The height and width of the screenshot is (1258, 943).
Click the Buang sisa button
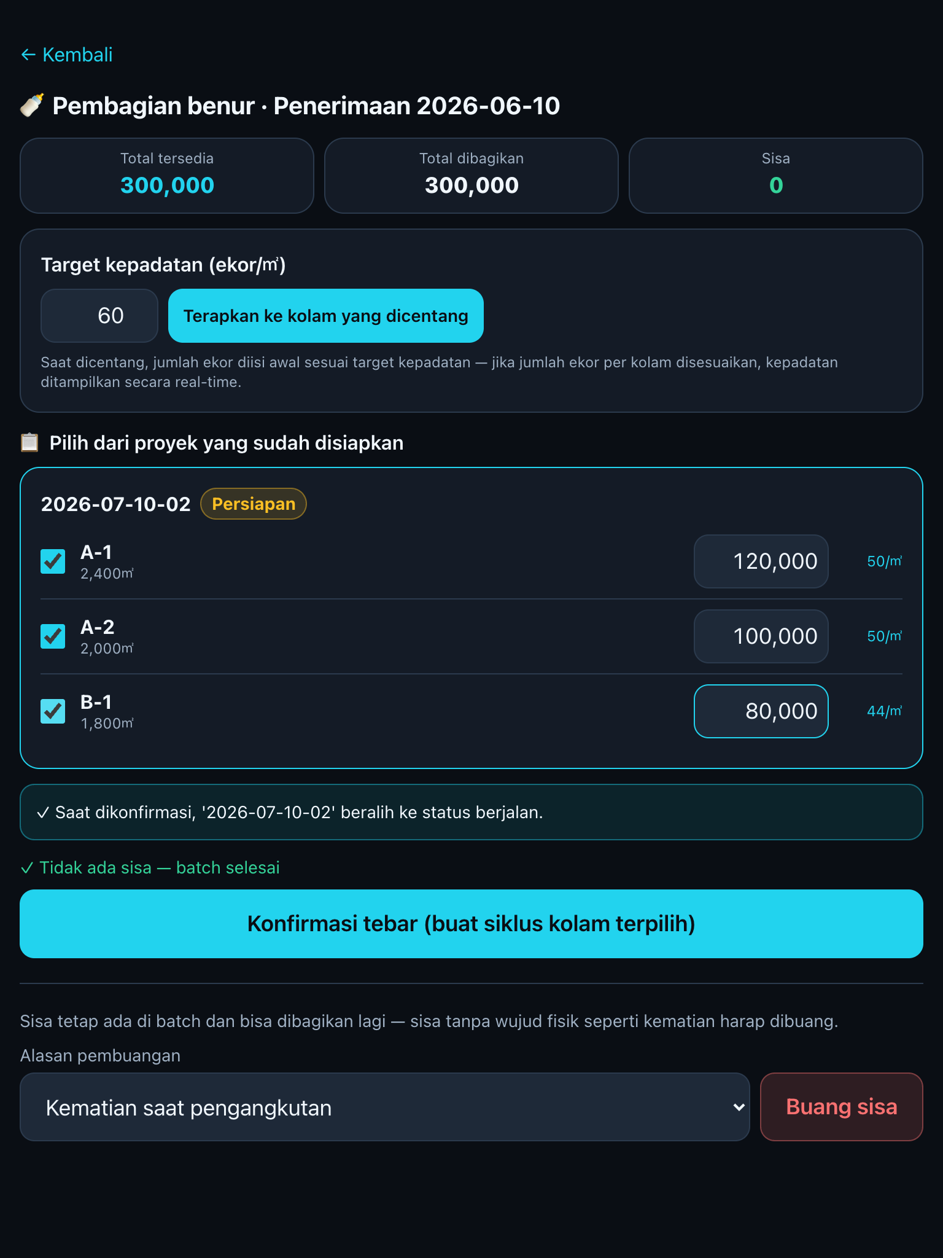tap(842, 1107)
